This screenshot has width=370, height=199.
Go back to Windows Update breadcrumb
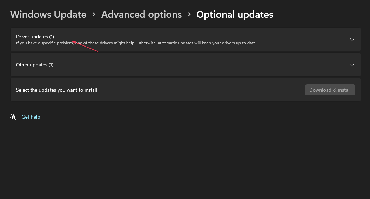pyautogui.click(x=48, y=15)
